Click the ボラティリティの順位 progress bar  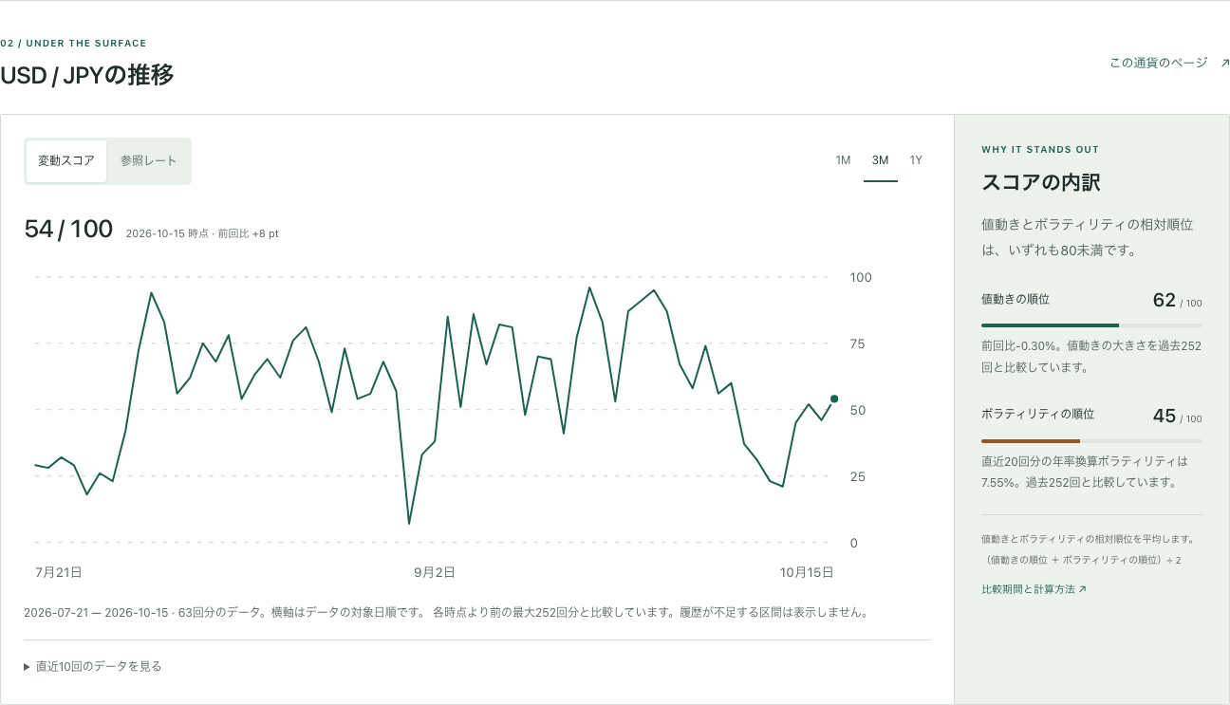(x=1091, y=441)
